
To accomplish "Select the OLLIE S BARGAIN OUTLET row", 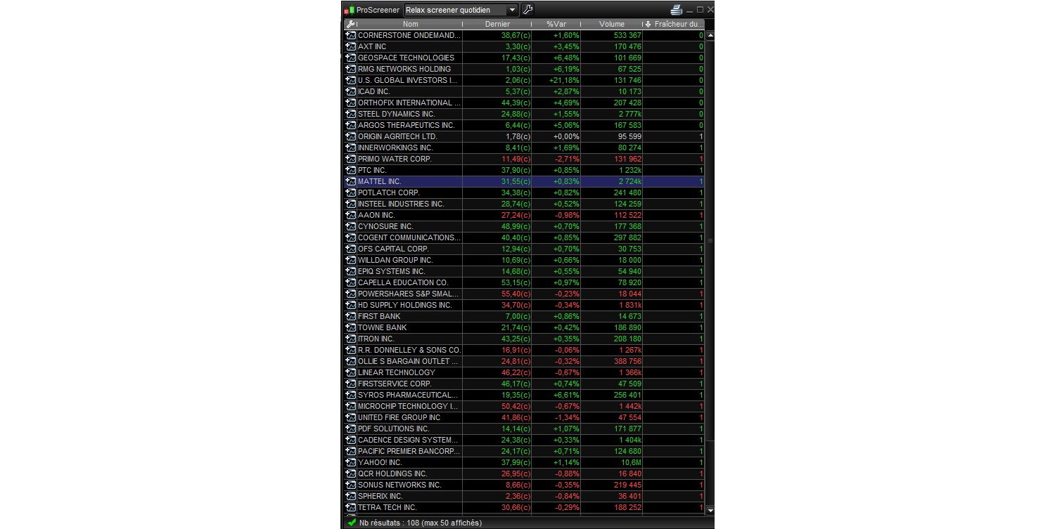I will [525, 361].
